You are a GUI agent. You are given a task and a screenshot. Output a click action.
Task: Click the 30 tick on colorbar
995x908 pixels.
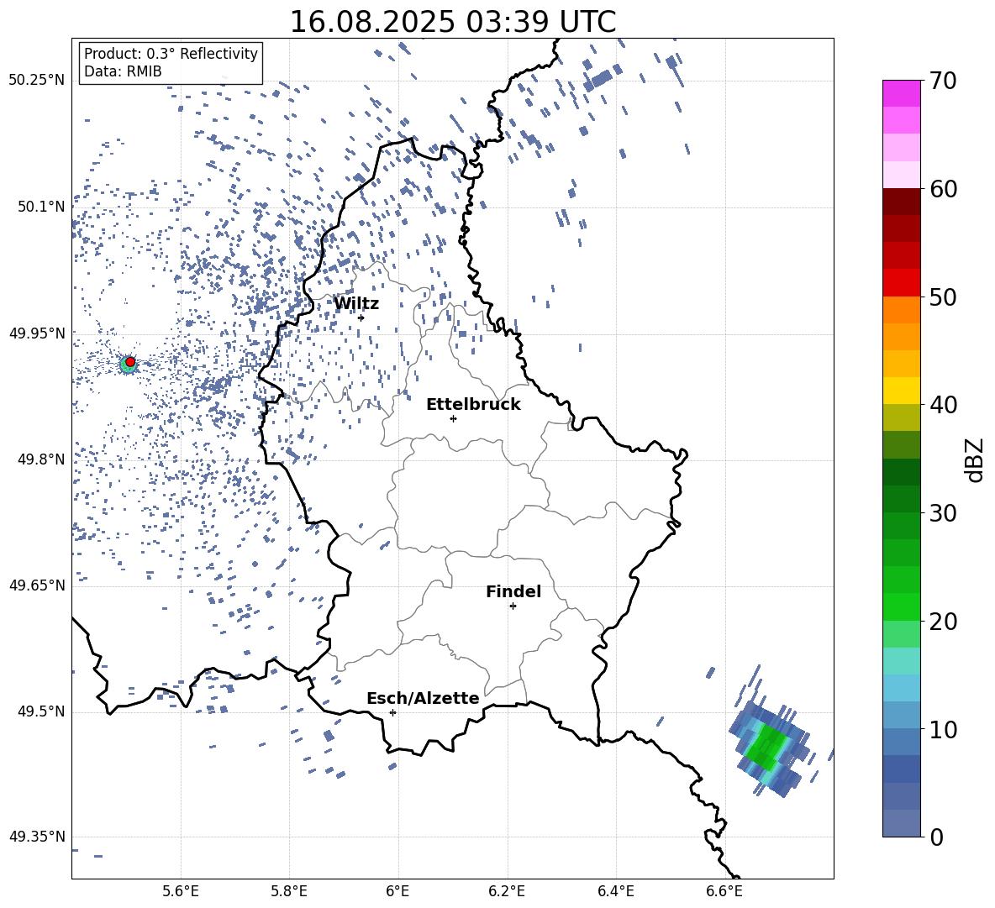pos(943,512)
